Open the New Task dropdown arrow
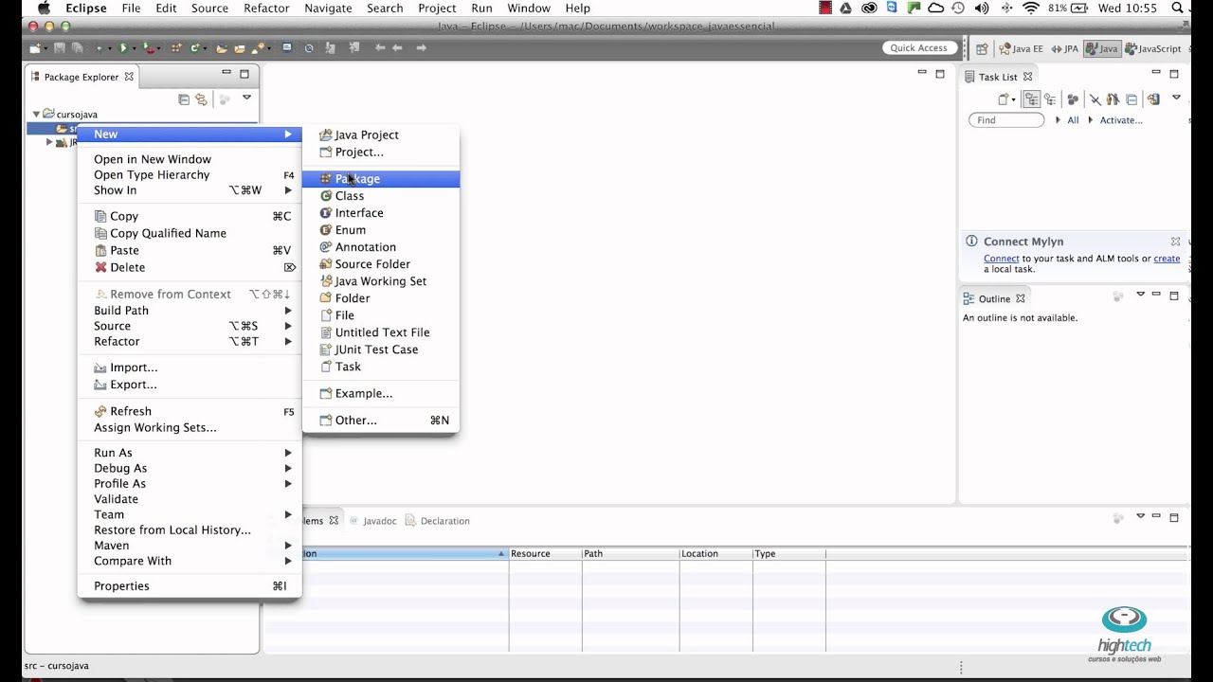The height and width of the screenshot is (682, 1213). pyautogui.click(x=1014, y=99)
